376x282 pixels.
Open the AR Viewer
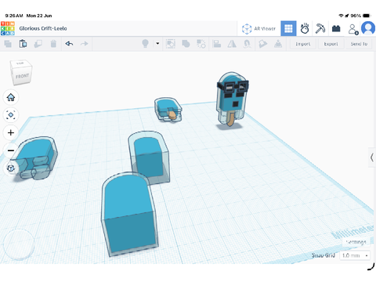(258, 28)
